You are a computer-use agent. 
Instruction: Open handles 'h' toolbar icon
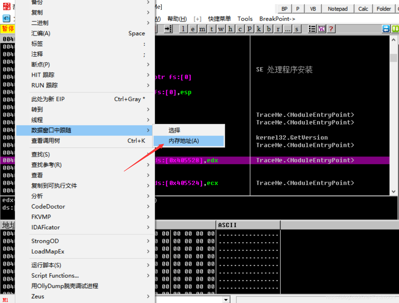tap(230, 29)
